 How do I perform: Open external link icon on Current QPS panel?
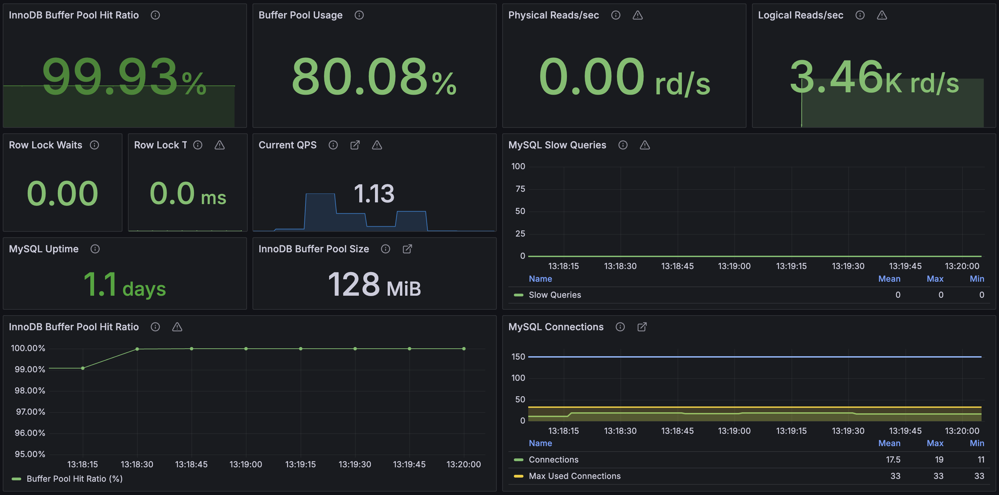355,145
